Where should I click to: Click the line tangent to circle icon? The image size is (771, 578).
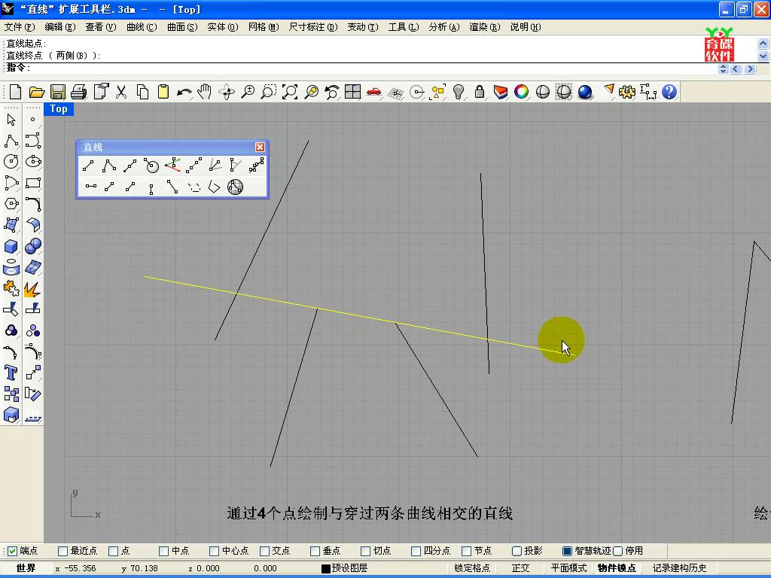point(151,166)
